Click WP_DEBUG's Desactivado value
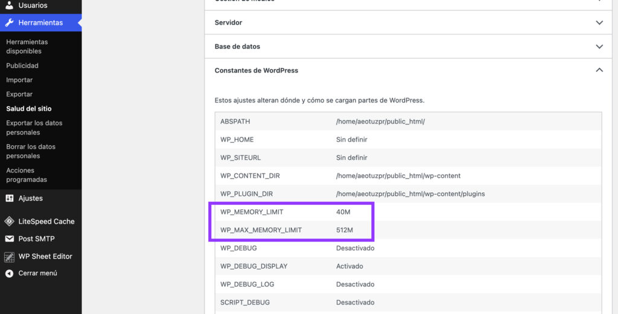 coord(355,248)
